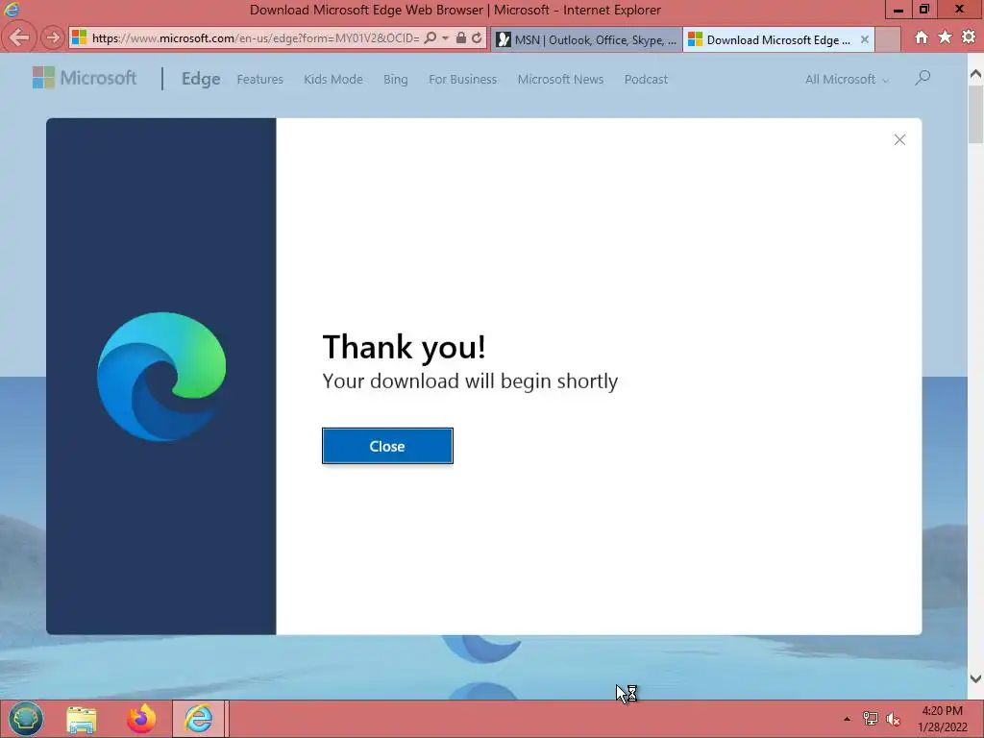Switch to the MSN Outlook tab
This screenshot has width=984, height=738.
(x=586, y=39)
